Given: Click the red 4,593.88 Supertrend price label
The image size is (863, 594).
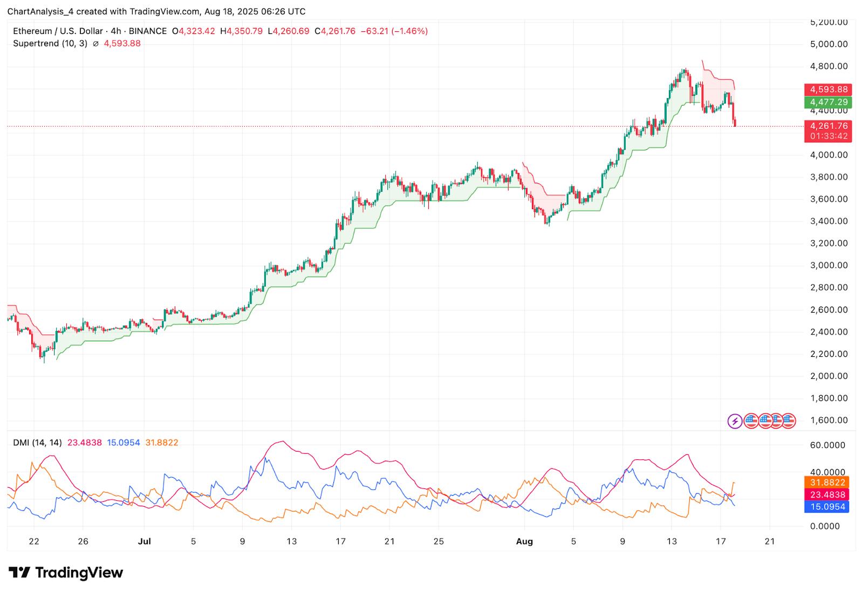Looking at the screenshot, I should pyautogui.click(x=828, y=89).
